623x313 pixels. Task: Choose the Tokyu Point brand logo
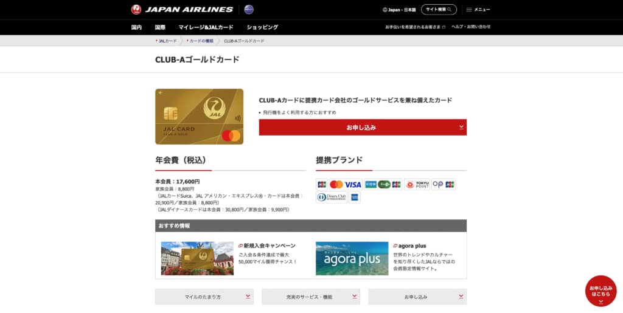click(417, 184)
